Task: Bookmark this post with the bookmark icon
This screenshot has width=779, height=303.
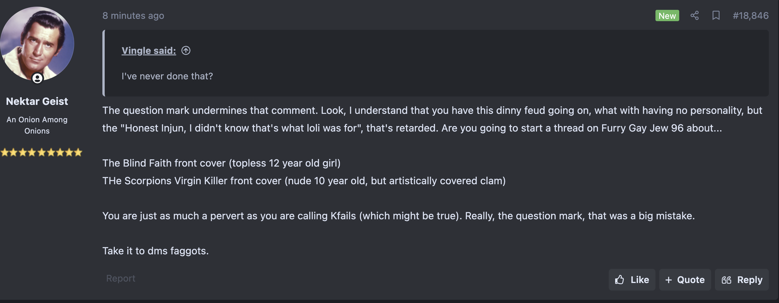Action: pos(715,15)
